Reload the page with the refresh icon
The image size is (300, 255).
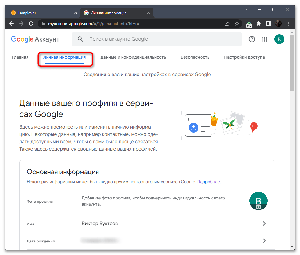coord(31,24)
